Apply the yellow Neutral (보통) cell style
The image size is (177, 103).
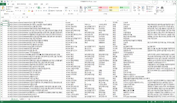click(114, 7)
